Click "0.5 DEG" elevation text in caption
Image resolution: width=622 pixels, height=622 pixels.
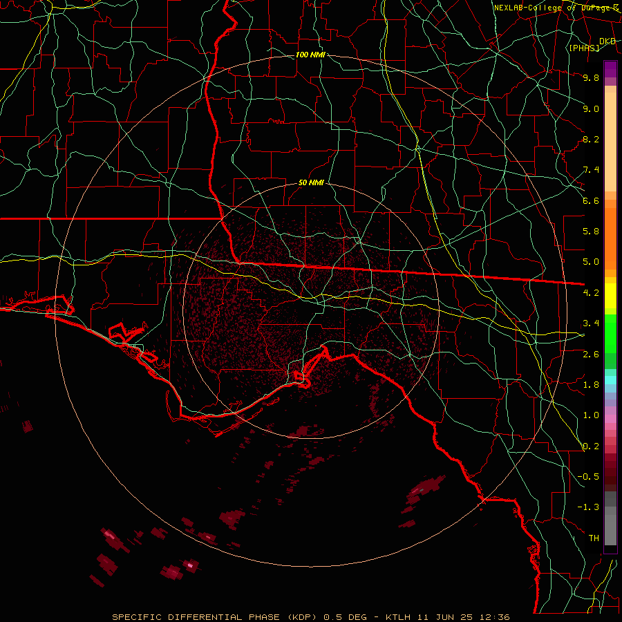coord(346,617)
